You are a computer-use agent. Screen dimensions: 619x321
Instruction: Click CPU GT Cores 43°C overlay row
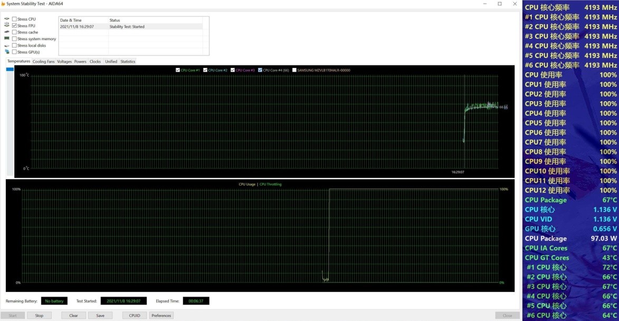pos(570,258)
